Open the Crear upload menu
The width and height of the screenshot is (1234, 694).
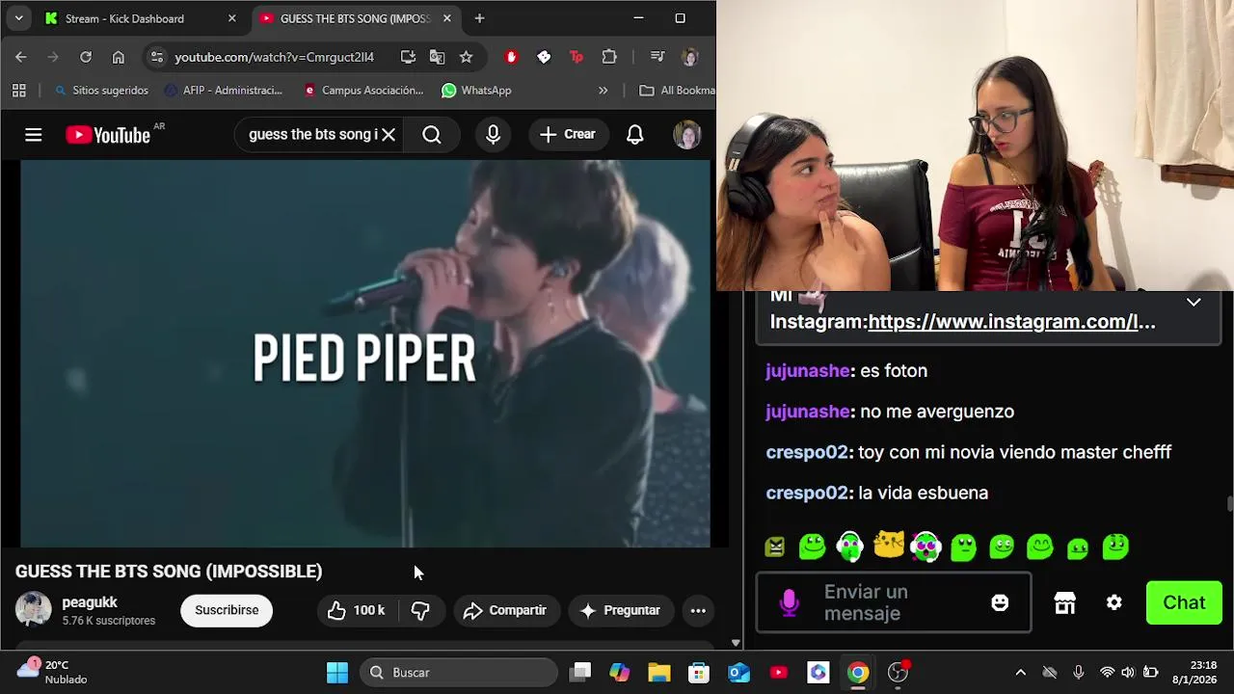pyautogui.click(x=568, y=135)
